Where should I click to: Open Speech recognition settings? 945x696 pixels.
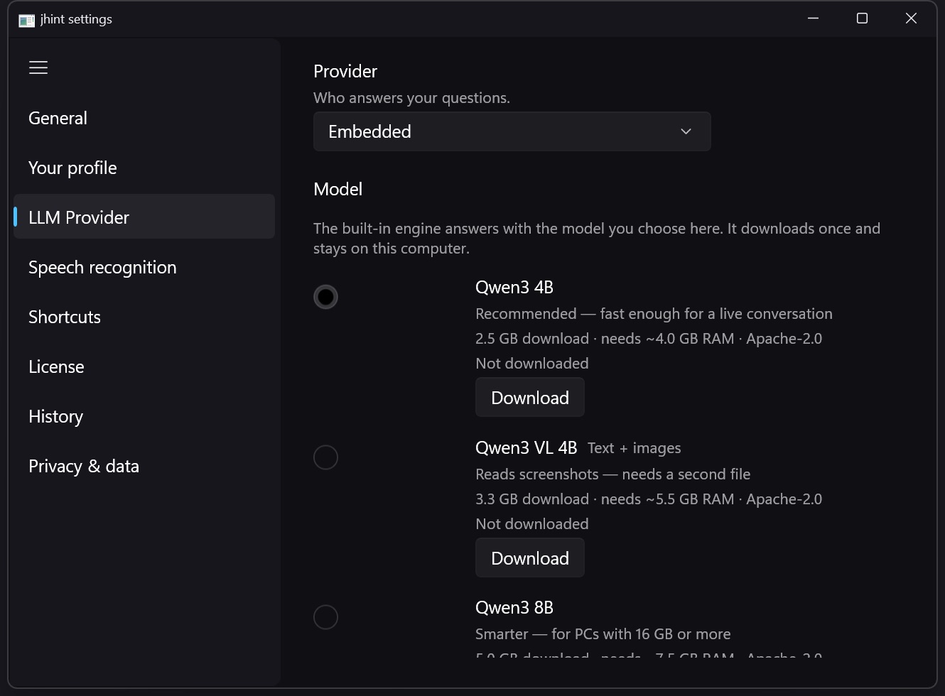coord(144,267)
